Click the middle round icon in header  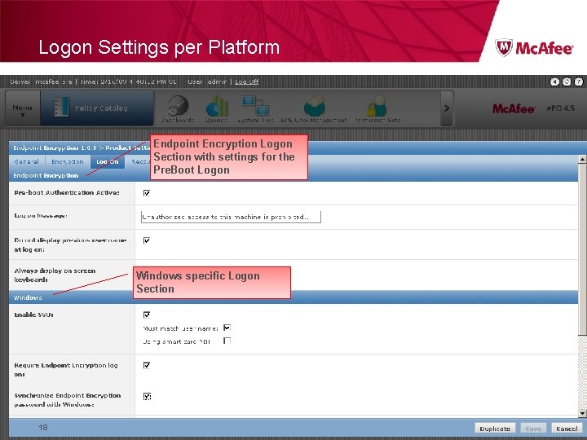[567, 81]
